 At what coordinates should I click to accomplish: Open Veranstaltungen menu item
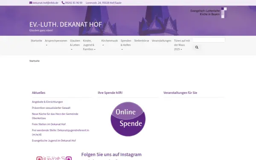coord(161,41)
